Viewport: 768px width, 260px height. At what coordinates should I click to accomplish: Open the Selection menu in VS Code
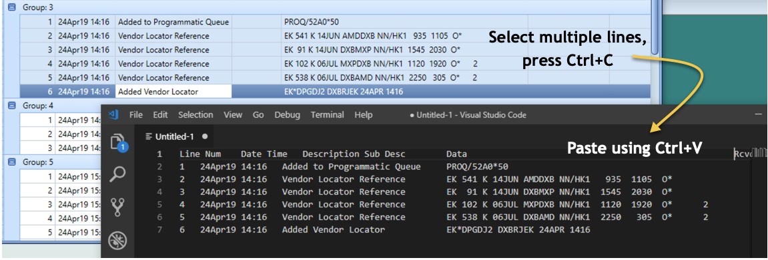point(196,115)
